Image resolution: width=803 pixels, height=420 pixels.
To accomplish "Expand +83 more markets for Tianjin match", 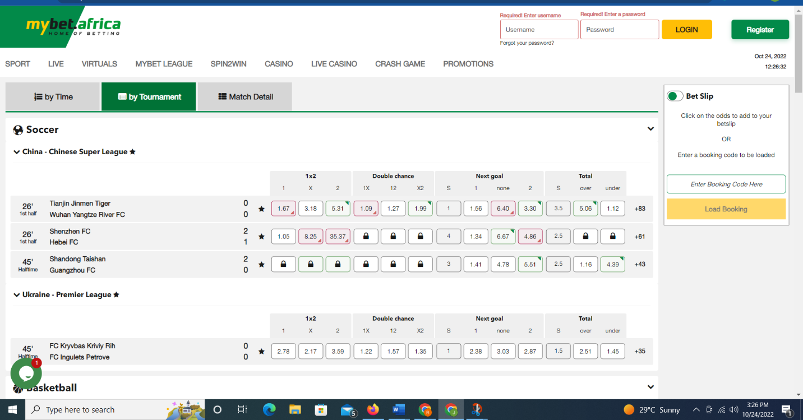I will click(x=640, y=209).
